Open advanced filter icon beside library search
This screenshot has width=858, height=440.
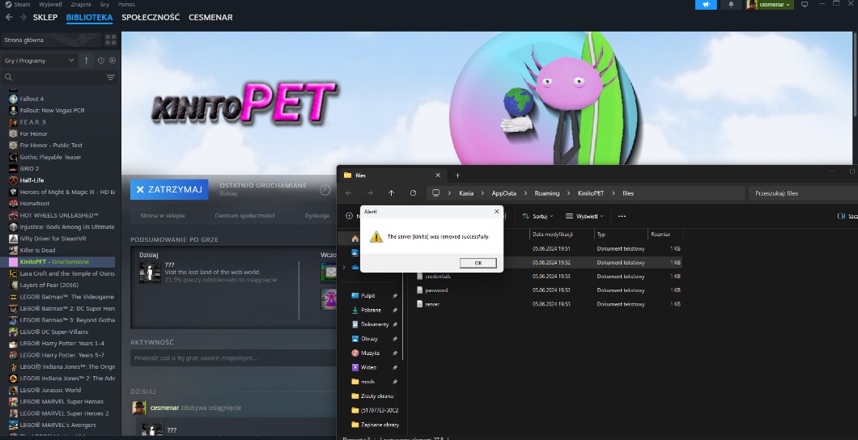[111, 78]
